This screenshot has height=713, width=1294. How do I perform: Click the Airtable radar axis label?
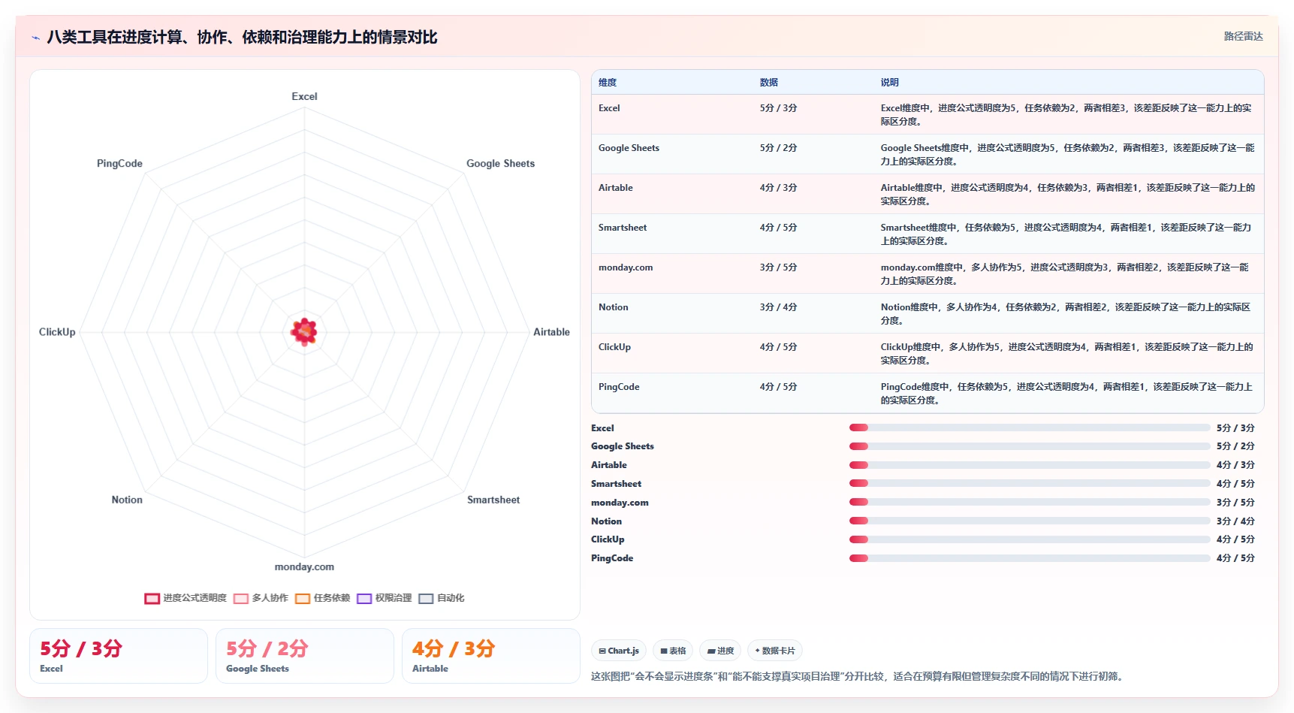coord(551,331)
